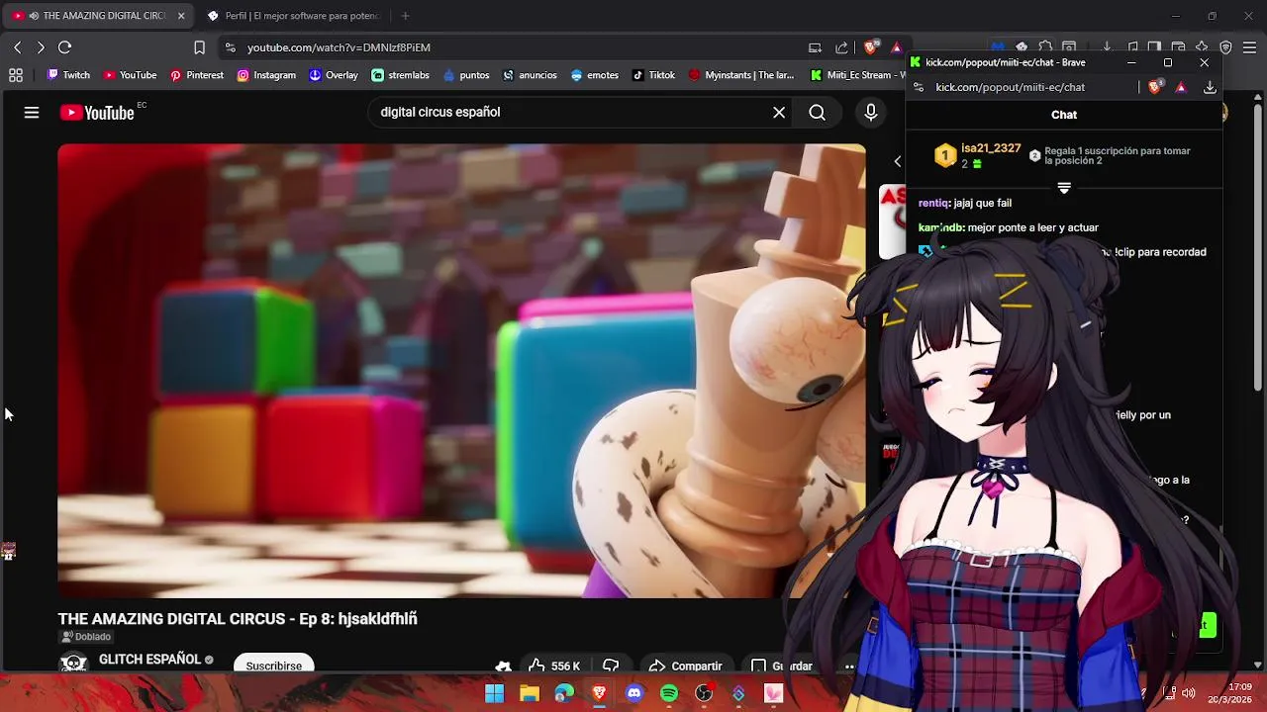Dislike the video with thumbs-down
Image resolution: width=1267 pixels, height=712 pixels.
(611, 667)
